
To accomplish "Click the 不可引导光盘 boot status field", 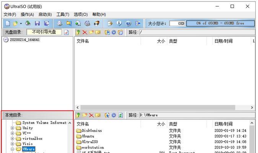I will (44, 32).
